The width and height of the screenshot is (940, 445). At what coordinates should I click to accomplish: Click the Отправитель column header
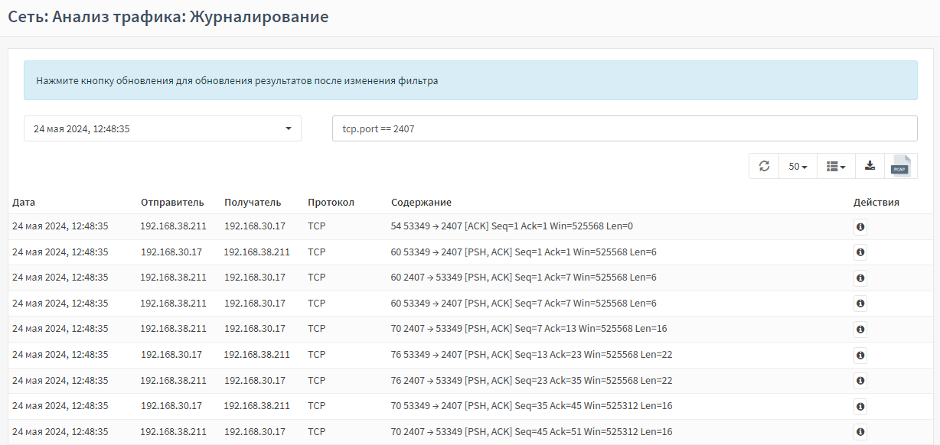point(172,203)
